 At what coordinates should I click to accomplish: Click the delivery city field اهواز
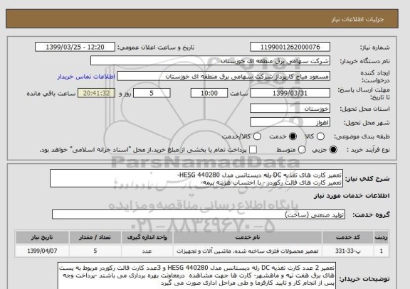pyautogui.click(x=290, y=122)
